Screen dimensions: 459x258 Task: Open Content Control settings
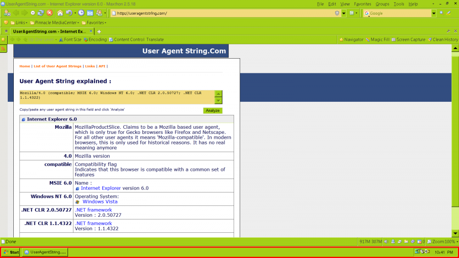(127, 39)
